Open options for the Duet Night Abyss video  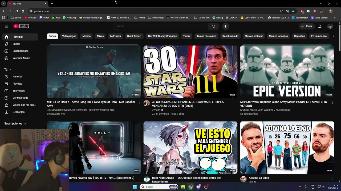(236, 178)
